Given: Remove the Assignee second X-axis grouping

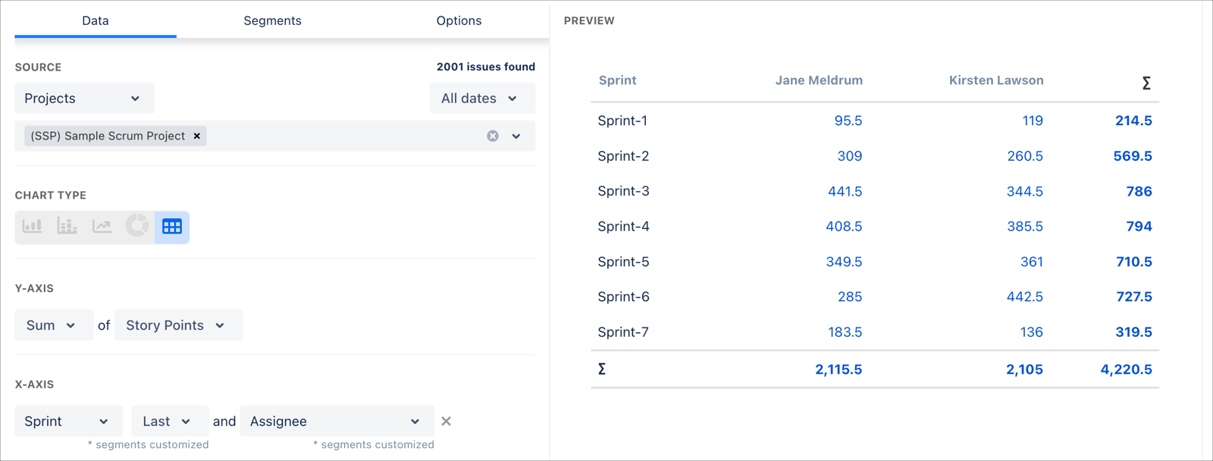Looking at the screenshot, I should (x=446, y=422).
